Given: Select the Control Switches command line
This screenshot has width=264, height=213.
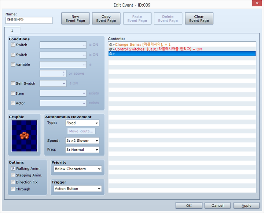Looking at the screenshot, I should click(x=182, y=49).
